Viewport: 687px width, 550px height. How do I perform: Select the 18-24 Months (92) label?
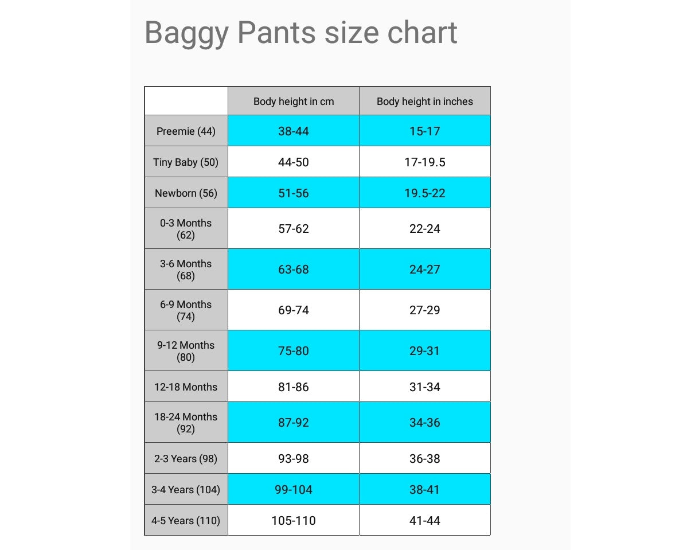click(186, 423)
